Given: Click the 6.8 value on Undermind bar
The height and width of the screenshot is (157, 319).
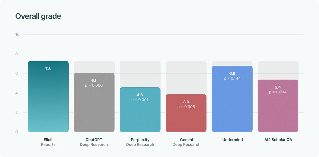Looking at the screenshot, I should click(232, 73).
